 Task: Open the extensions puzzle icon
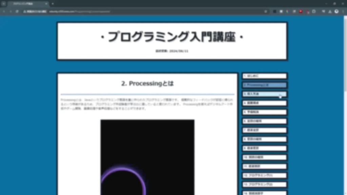[323, 11]
